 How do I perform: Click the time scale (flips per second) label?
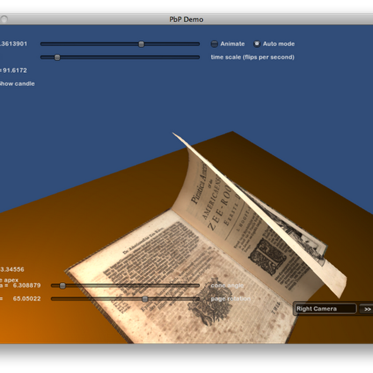pyautogui.click(x=253, y=57)
